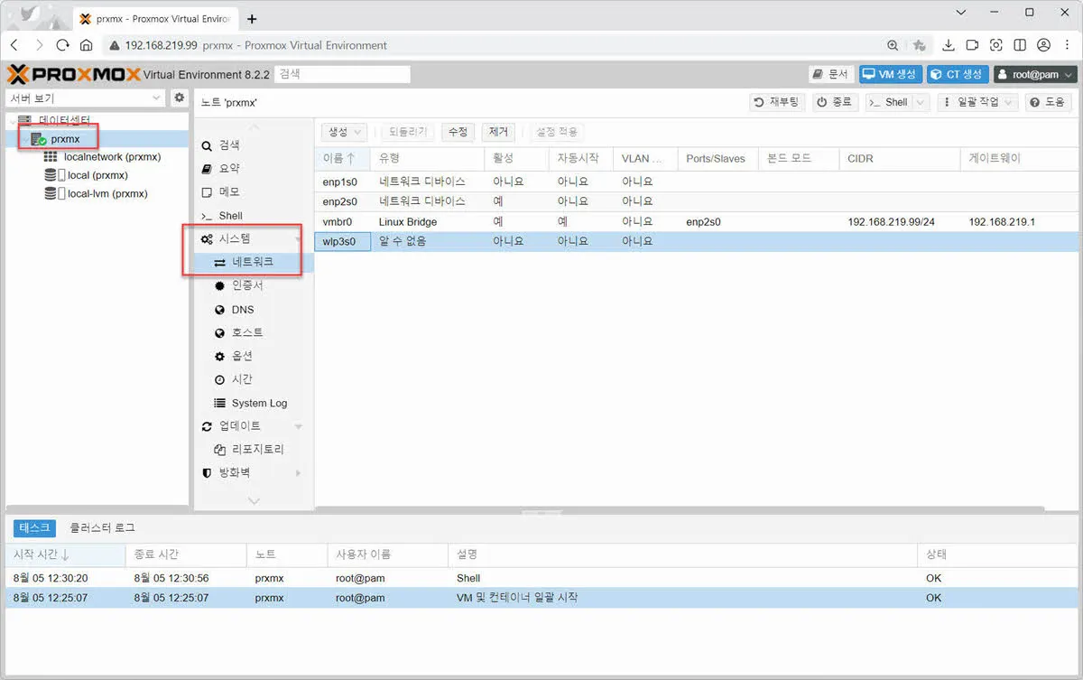
Task: Select the vmbr0 Linux Bridge row
Action: pos(699,221)
